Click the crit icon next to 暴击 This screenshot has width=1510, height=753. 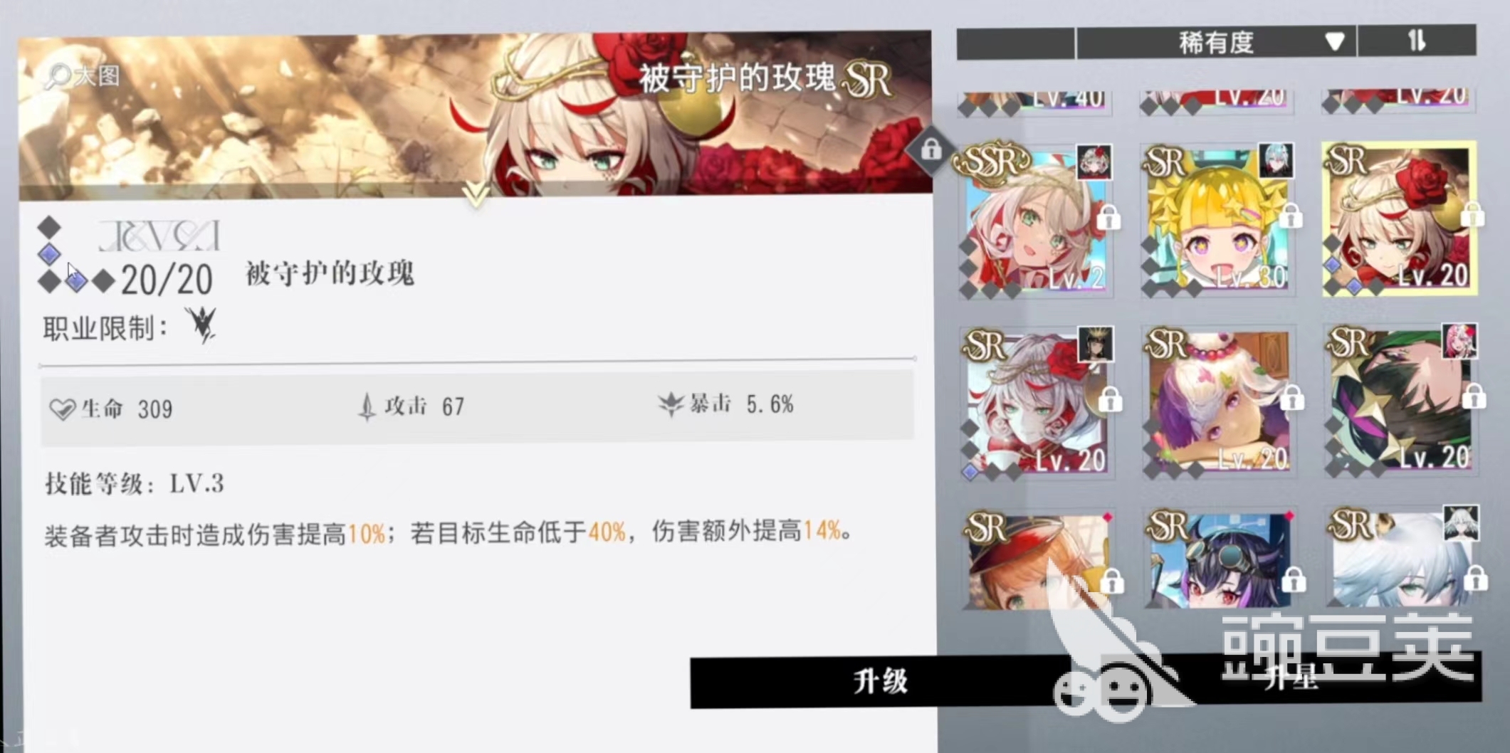[x=671, y=404]
